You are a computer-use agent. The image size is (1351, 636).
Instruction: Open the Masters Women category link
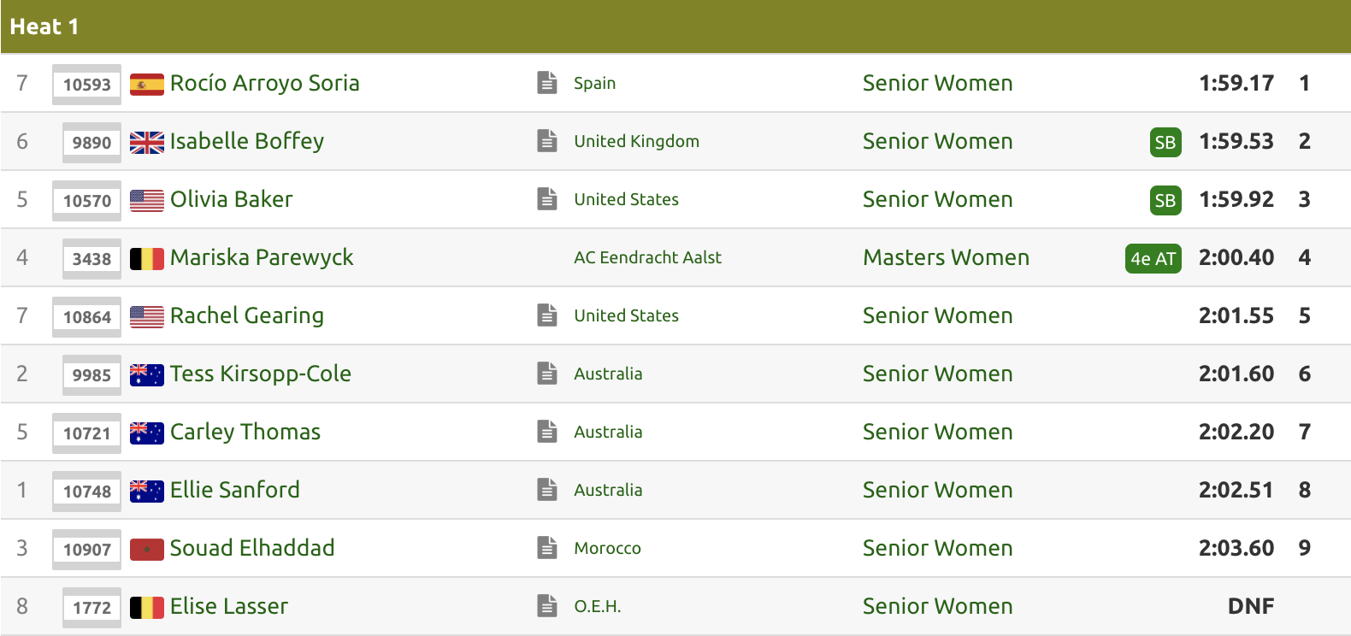[946, 257]
